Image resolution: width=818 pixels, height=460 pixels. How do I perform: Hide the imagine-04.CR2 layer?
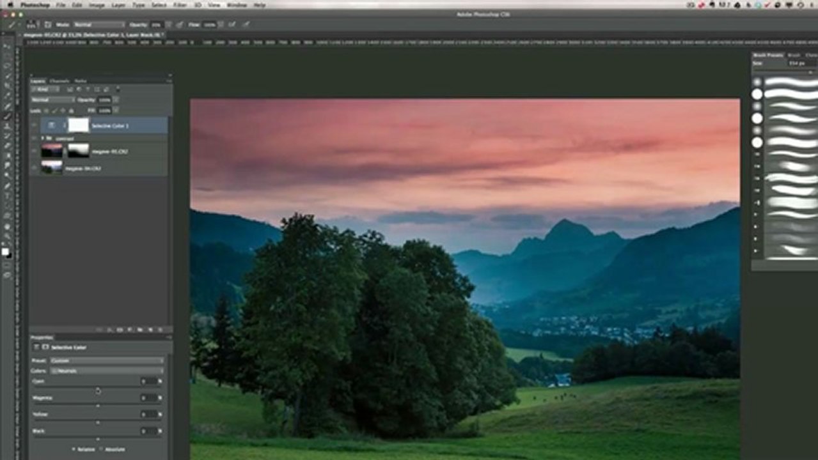click(35, 167)
